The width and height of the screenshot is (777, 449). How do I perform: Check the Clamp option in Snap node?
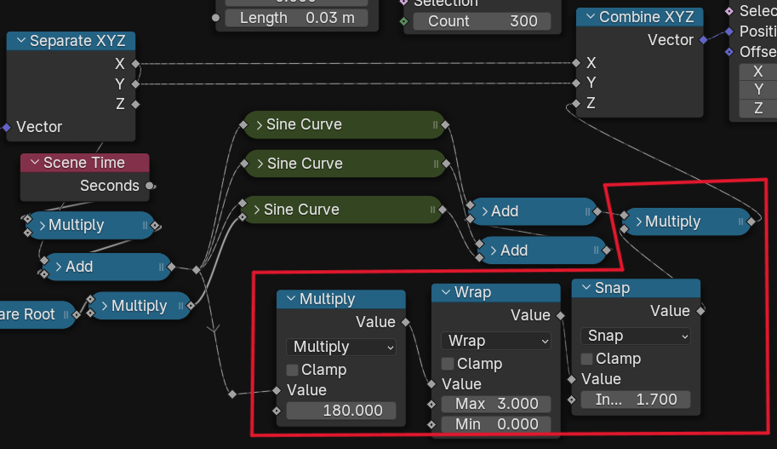tap(587, 359)
